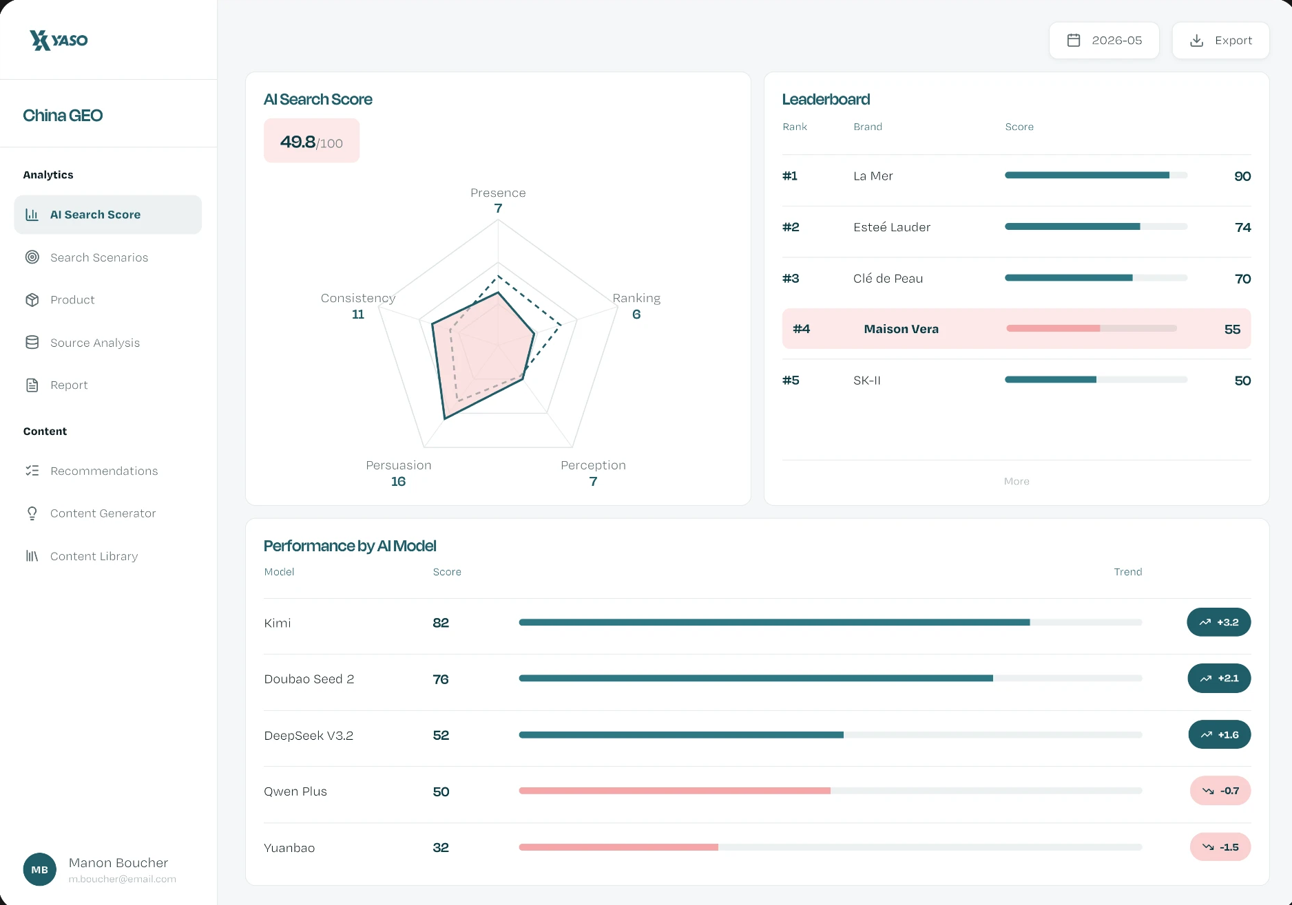
Task: Click the Yuanbao score value 32
Action: tap(441, 848)
